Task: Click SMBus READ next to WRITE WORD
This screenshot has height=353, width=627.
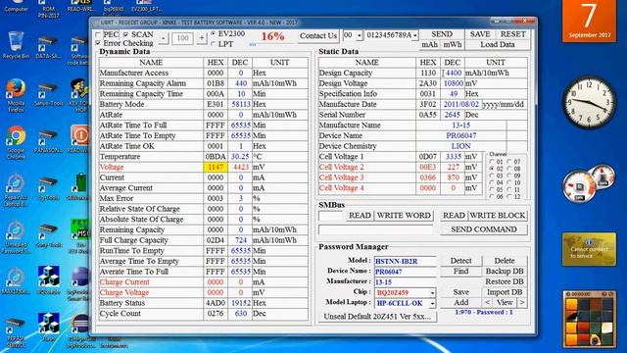Action: [360, 216]
